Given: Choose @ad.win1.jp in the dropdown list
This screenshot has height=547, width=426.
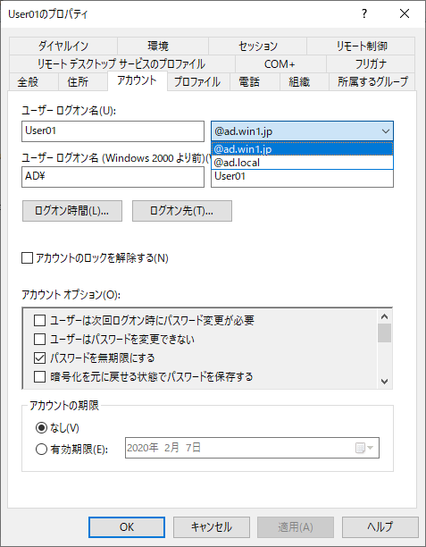Looking at the screenshot, I should tap(302, 149).
